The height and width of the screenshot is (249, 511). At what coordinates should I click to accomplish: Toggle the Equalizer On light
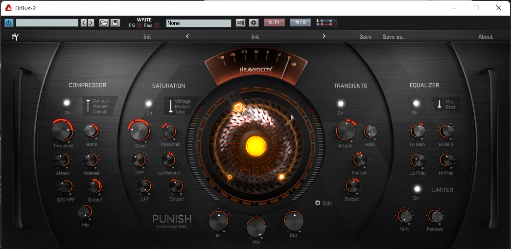point(416,103)
